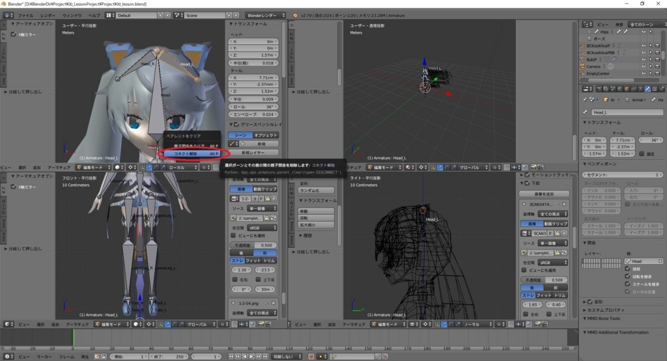Toggle ビューにも適用 checkbox in bottom-right panel
Viewport: 667px width, 361px height.
pos(524,270)
